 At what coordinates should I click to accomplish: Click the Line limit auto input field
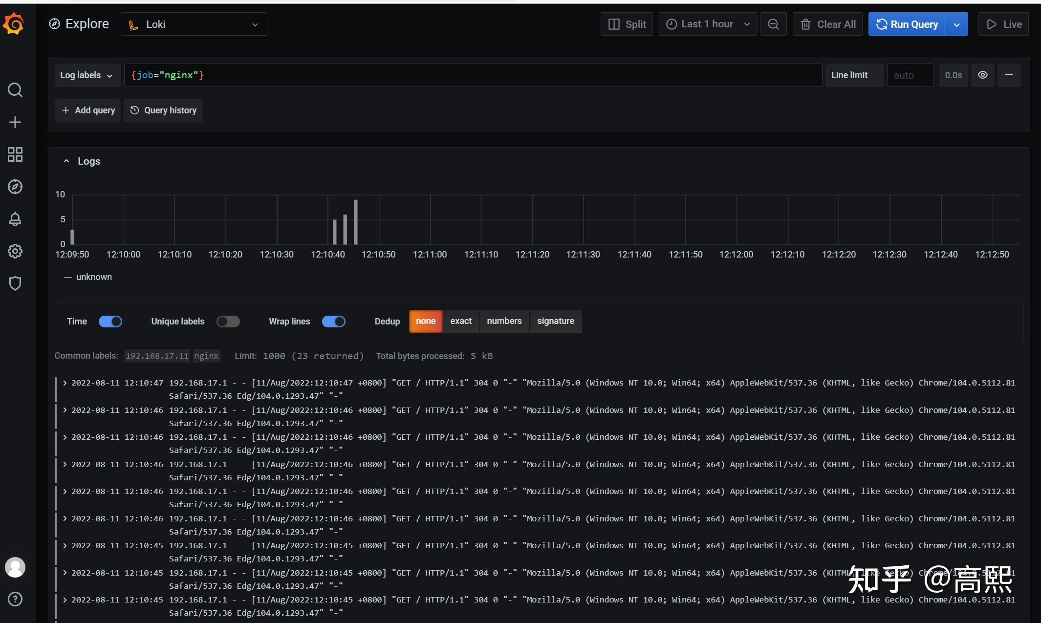click(x=910, y=75)
